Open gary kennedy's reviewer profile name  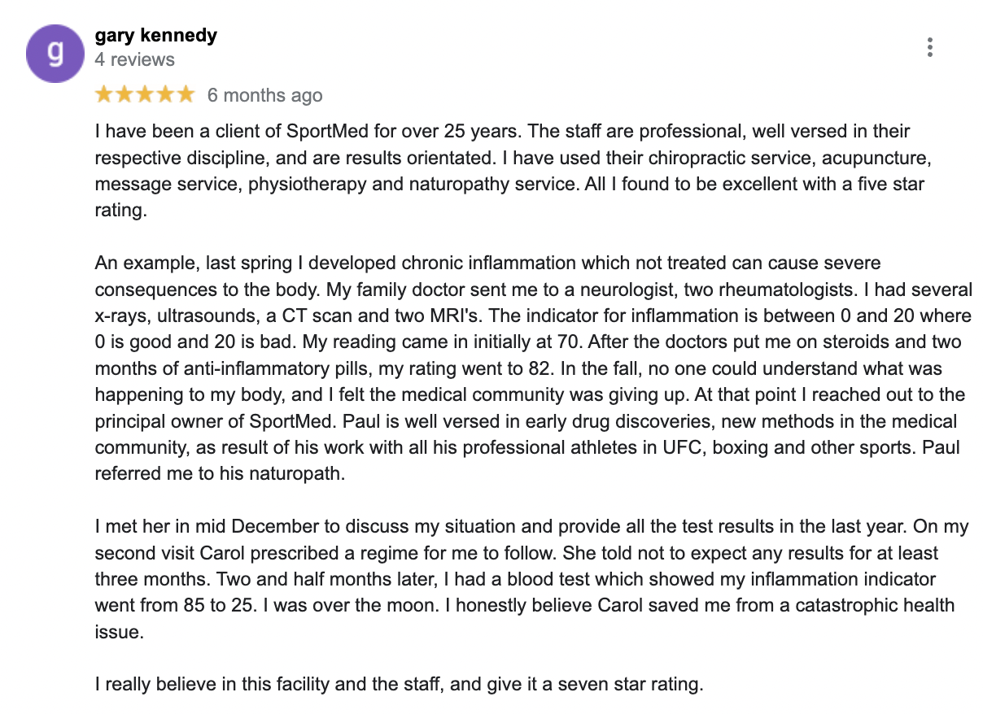(155, 36)
